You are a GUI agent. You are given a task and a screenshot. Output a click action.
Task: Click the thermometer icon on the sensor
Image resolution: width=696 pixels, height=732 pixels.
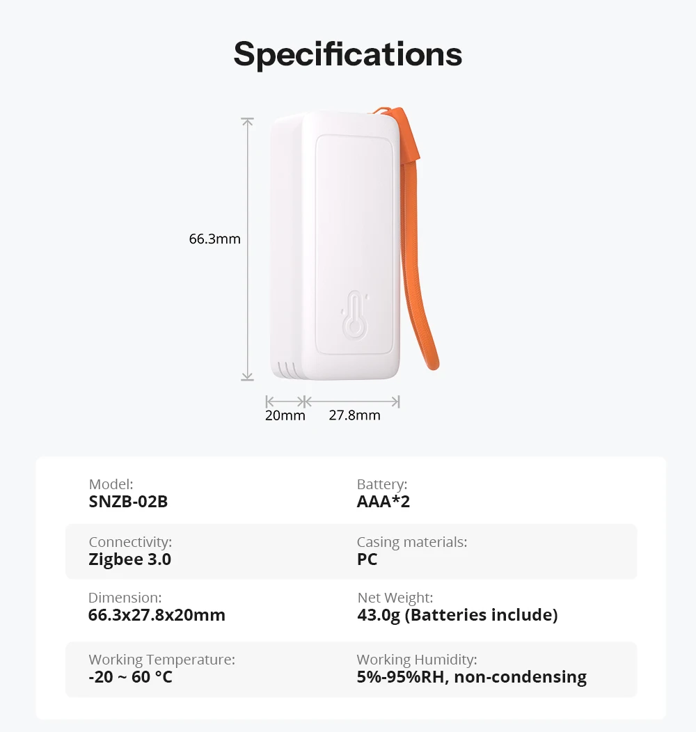(x=355, y=314)
